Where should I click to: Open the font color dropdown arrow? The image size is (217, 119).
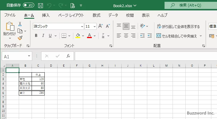coord(95,36)
